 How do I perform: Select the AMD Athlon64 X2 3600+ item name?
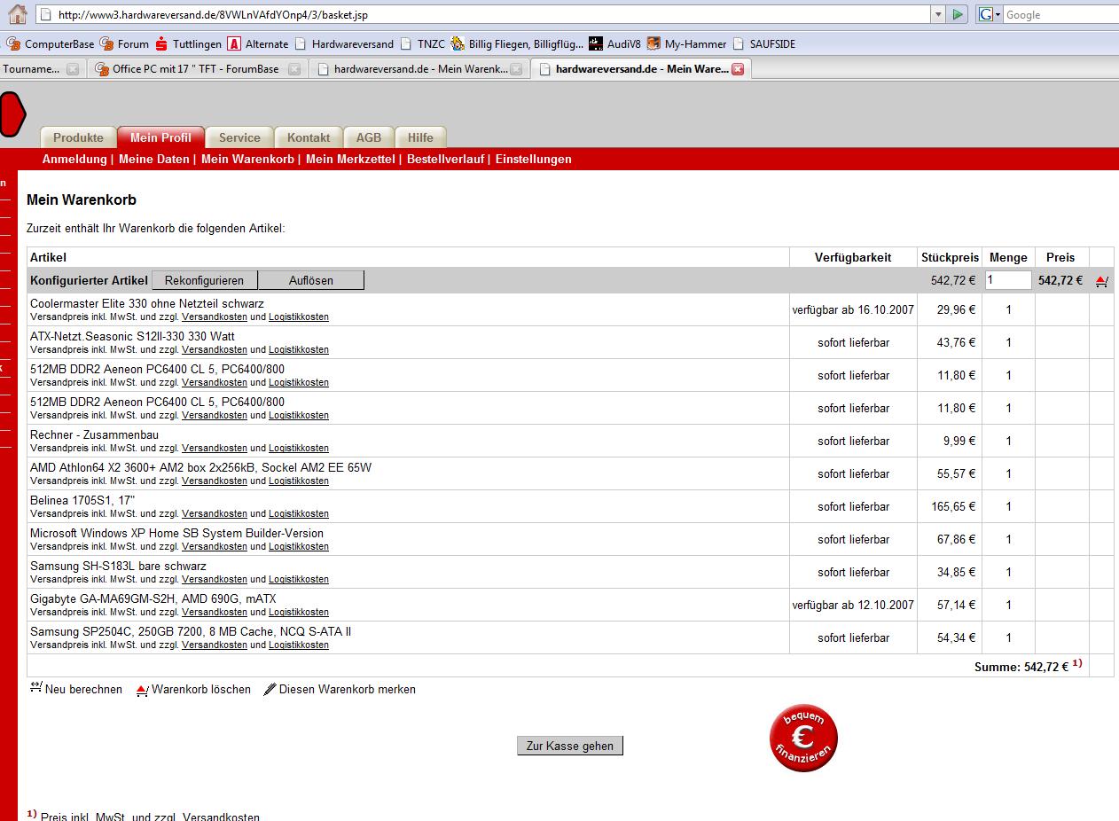pos(201,467)
